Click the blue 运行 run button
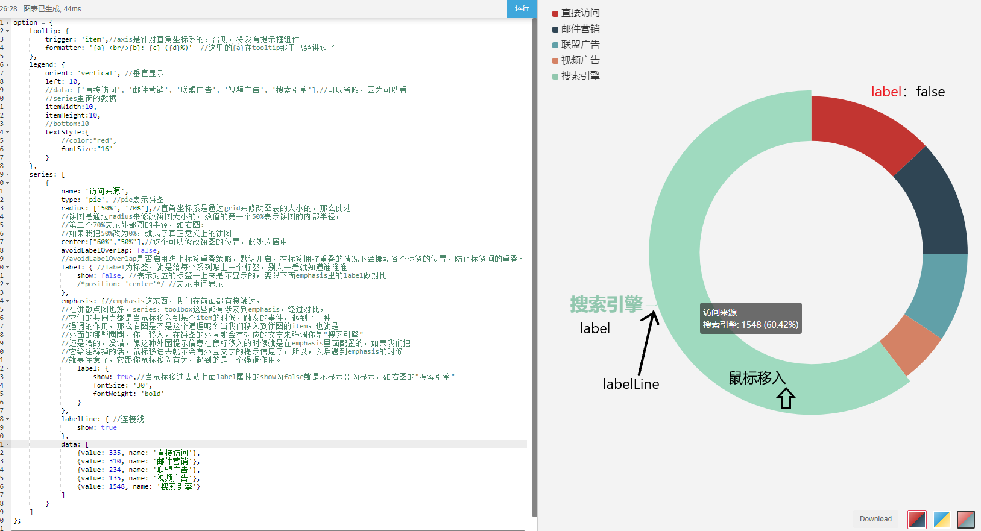981x531 pixels. pos(522,8)
